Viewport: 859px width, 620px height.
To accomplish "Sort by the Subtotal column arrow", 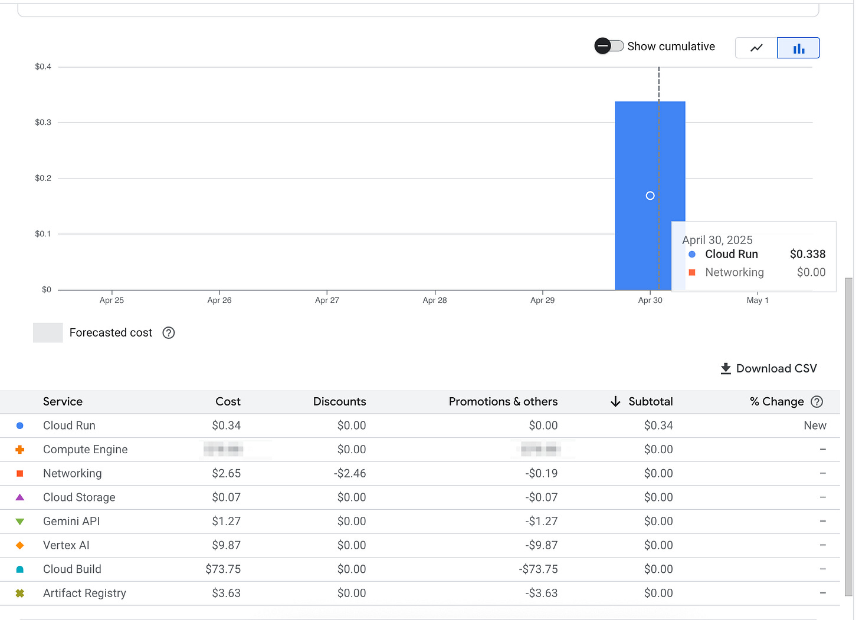I will (x=615, y=402).
